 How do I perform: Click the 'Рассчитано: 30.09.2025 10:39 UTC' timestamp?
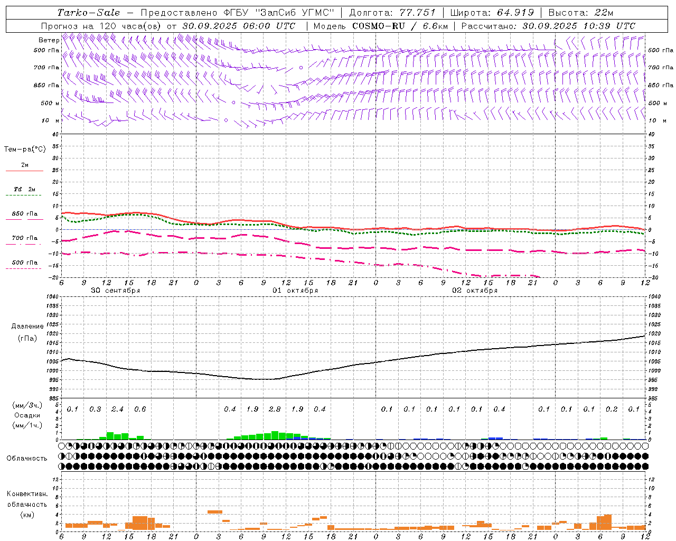(548, 26)
